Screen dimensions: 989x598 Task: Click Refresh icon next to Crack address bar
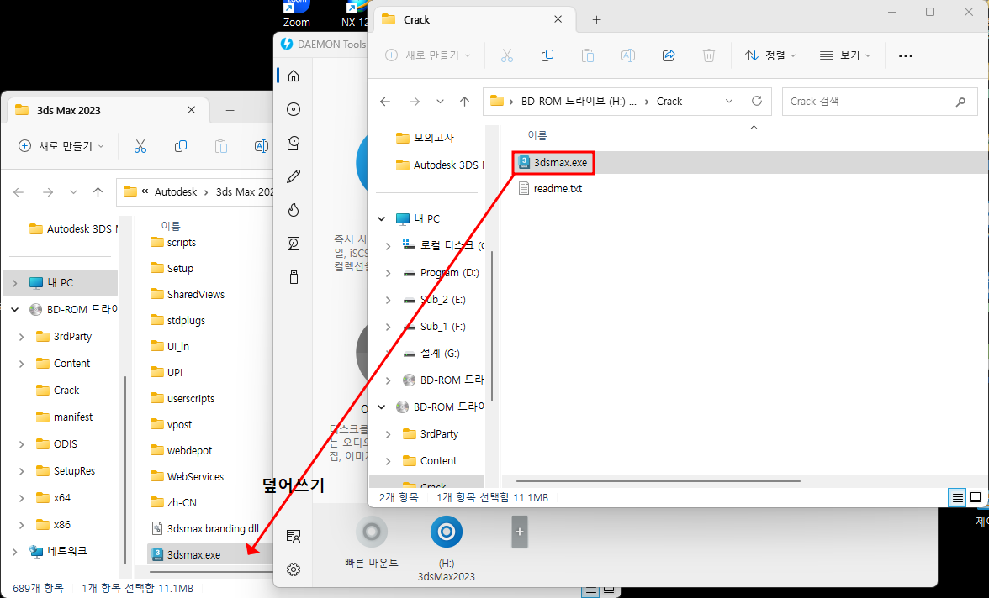coord(757,101)
